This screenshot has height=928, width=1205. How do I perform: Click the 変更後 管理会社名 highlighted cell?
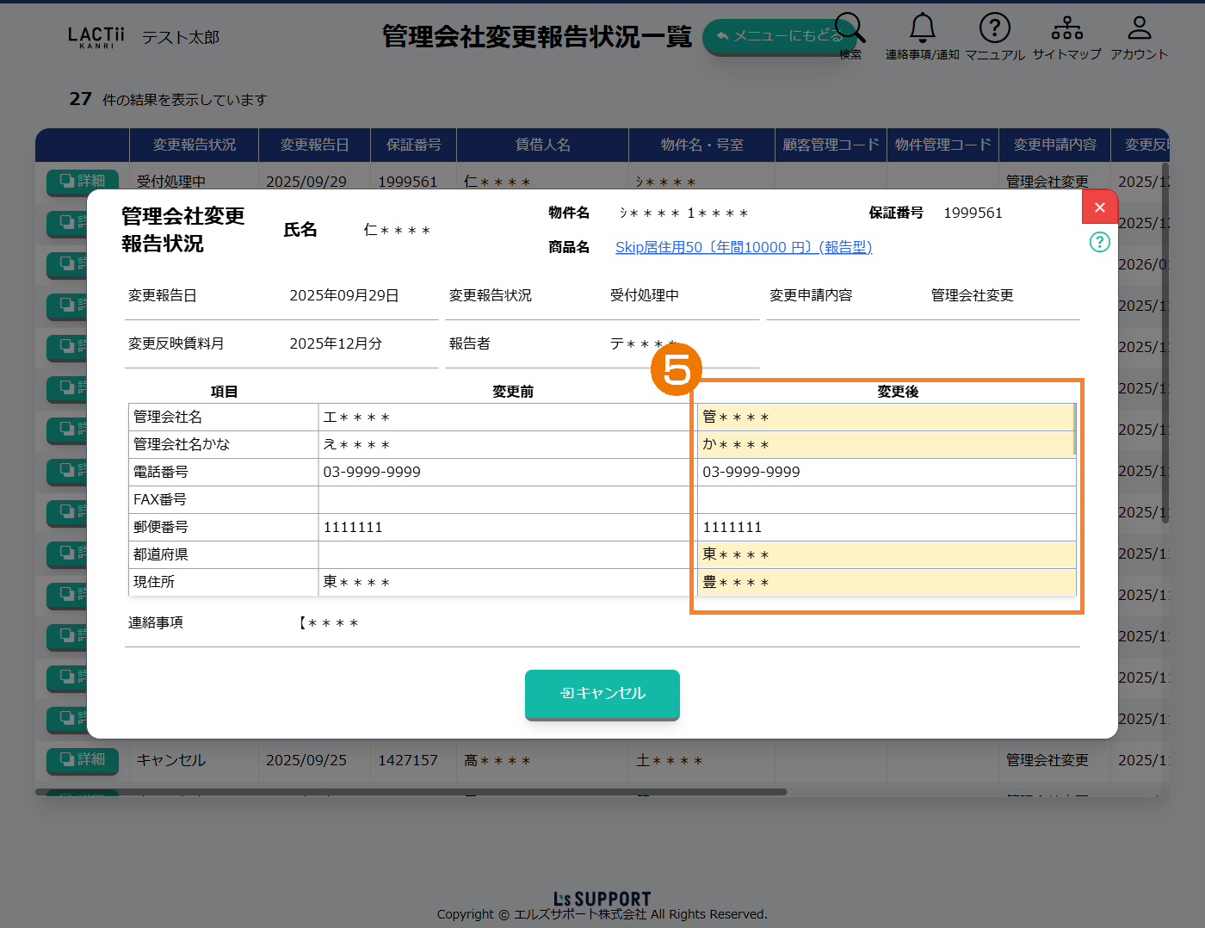(x=885, y=417)
